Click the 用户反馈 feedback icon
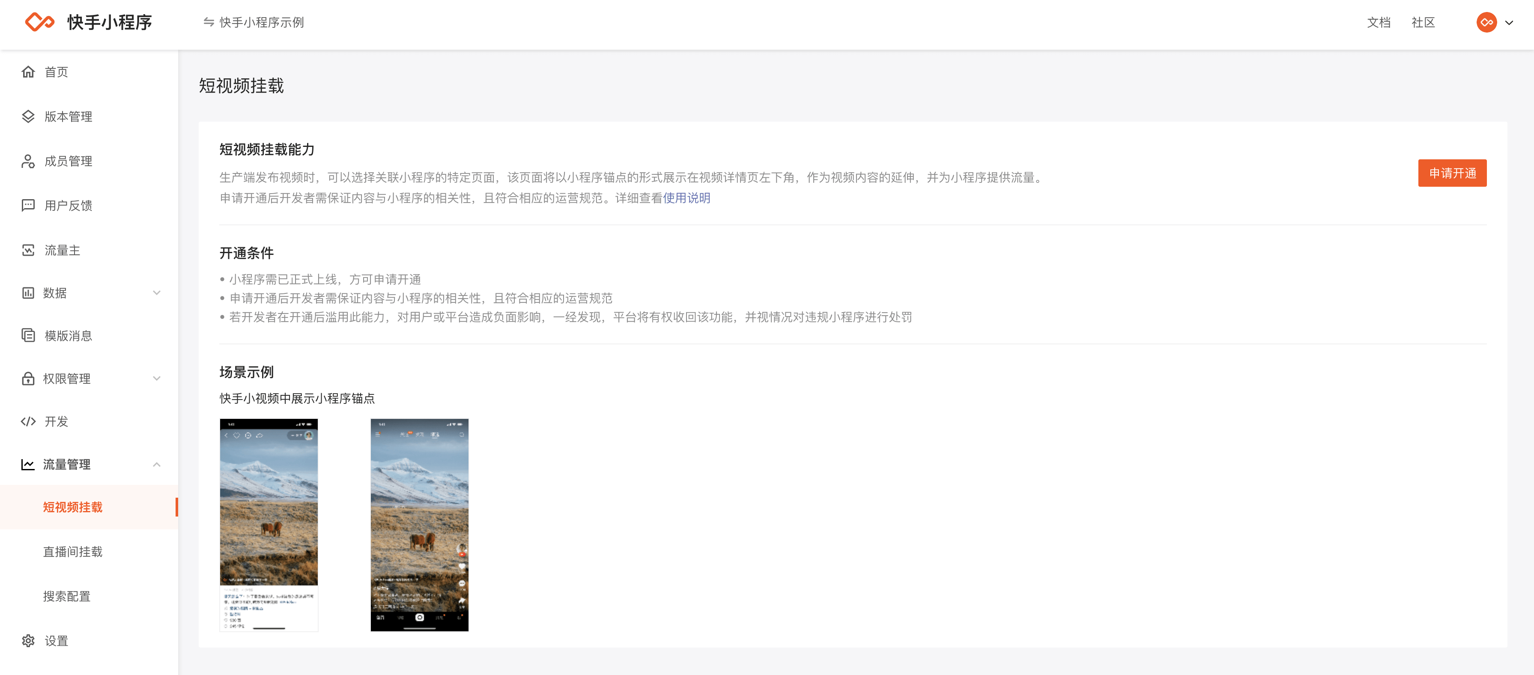The image size is (1534, 675). pyautogui.click(x=29, y=206)
